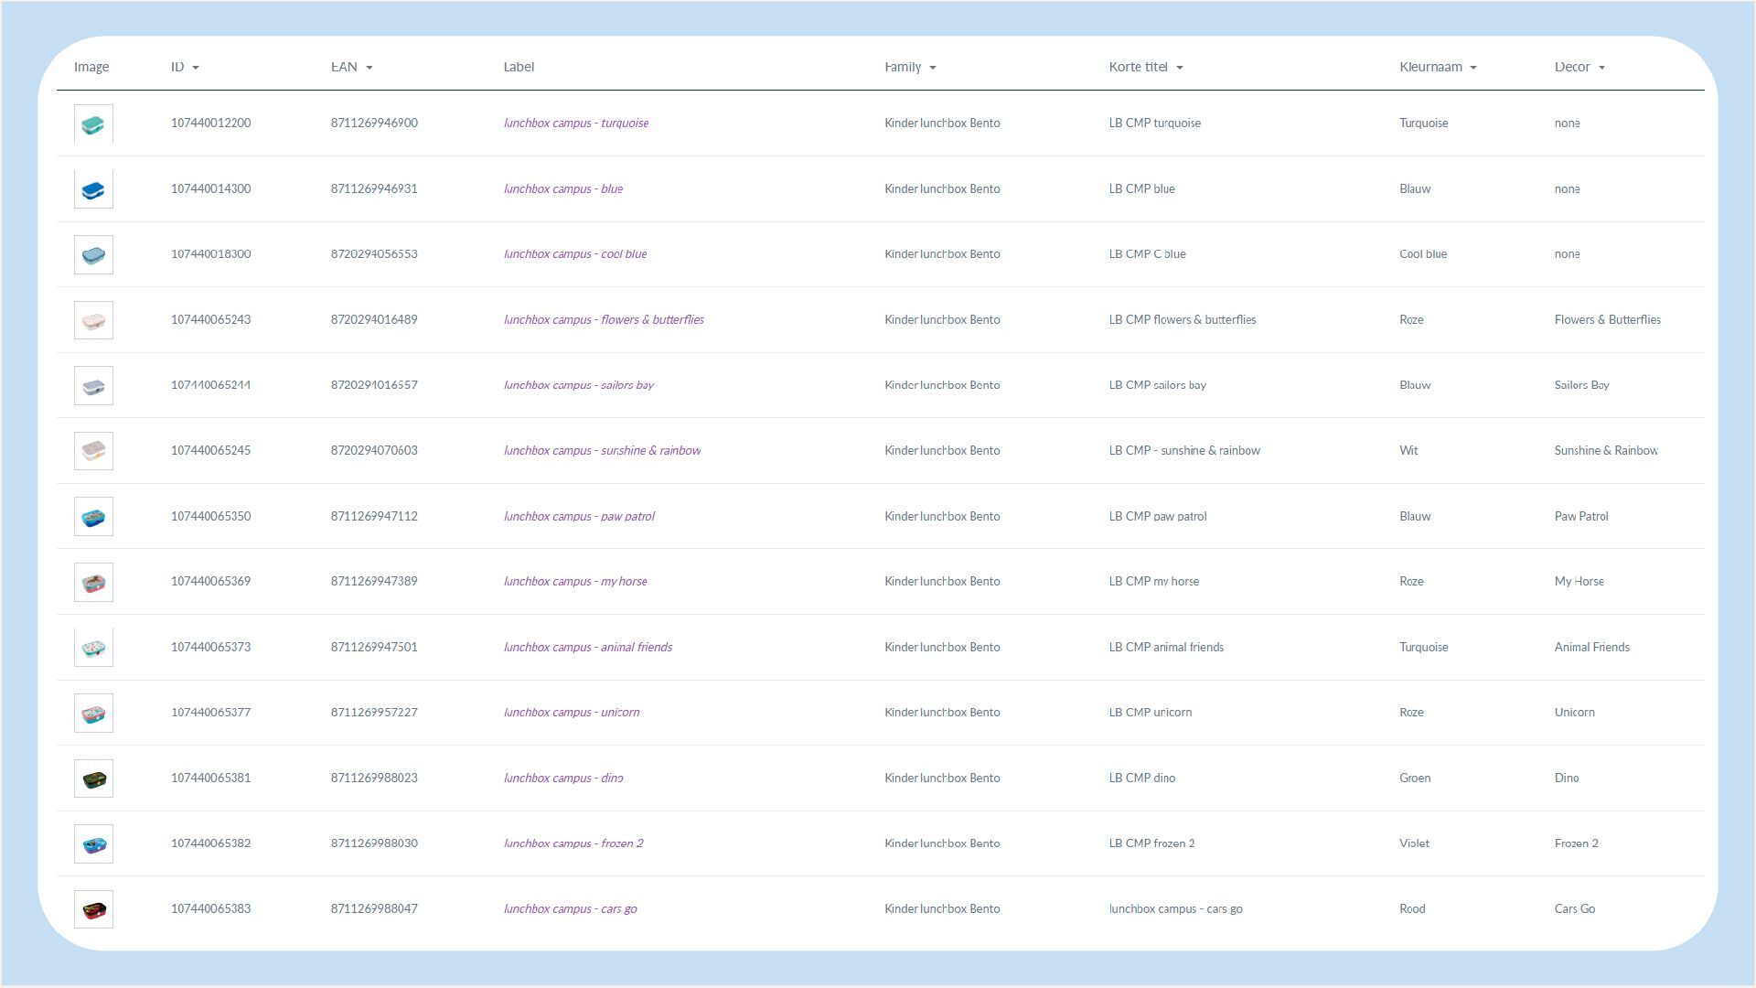
Task: Open the unicorn lunchbox thumbnail
Action: click(x=93, y=713)
